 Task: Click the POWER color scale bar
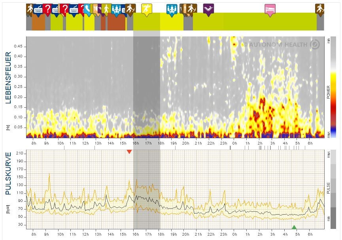point(333,87)
